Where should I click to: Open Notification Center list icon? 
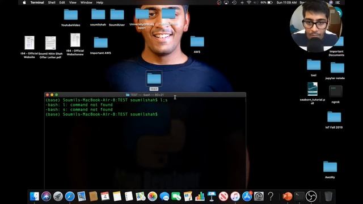(x=338, y=2)
